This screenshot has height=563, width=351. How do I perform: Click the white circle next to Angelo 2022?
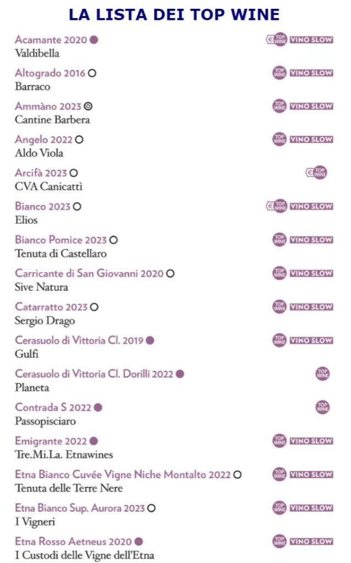click(x=80, y=140)
